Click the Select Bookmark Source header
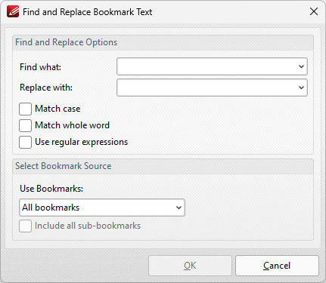The image size is (326, 283). [163, 166]
